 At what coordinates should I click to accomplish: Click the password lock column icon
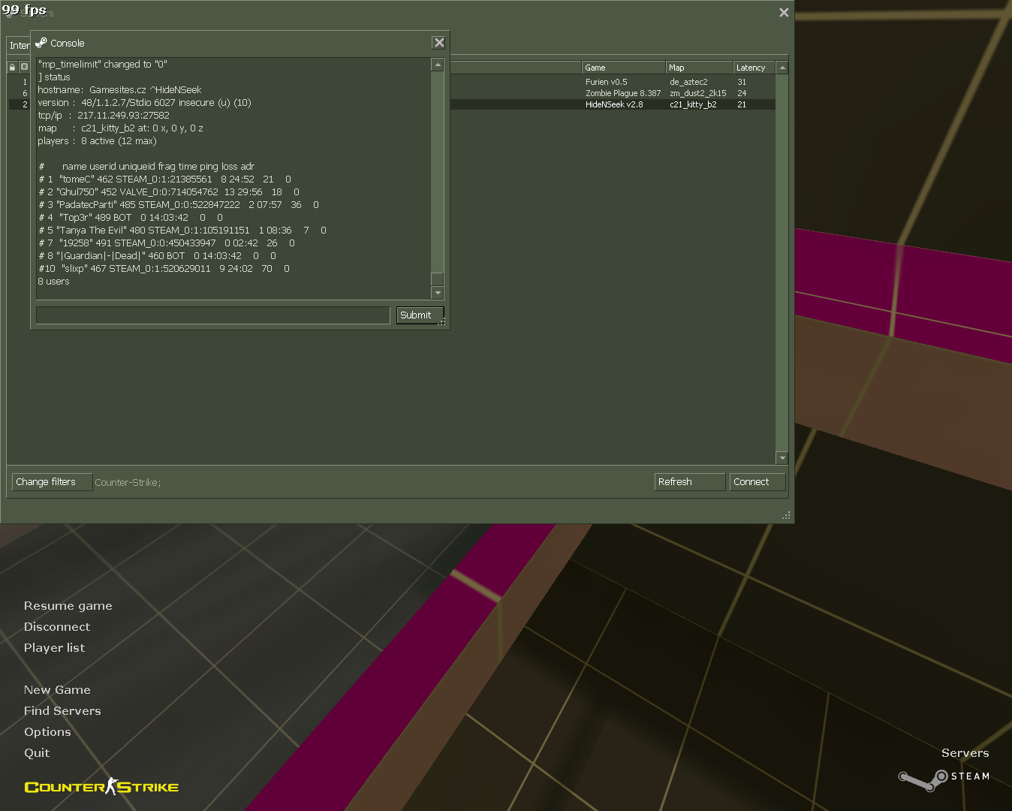coord(12,68)
